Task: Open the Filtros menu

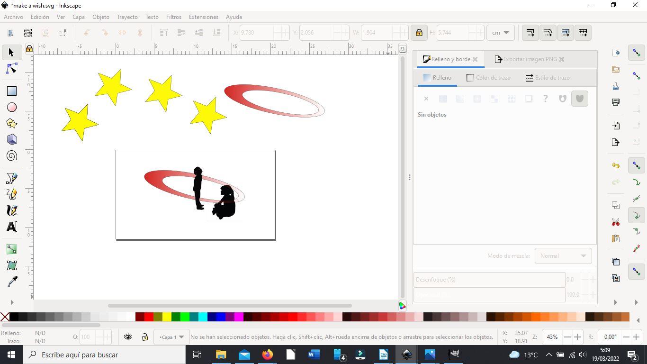Action: coord(174,17)
